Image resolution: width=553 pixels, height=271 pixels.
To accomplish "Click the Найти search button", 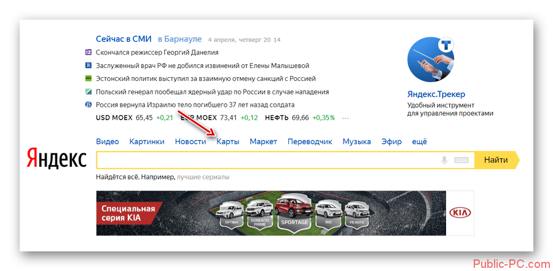I will click(496, 160).
